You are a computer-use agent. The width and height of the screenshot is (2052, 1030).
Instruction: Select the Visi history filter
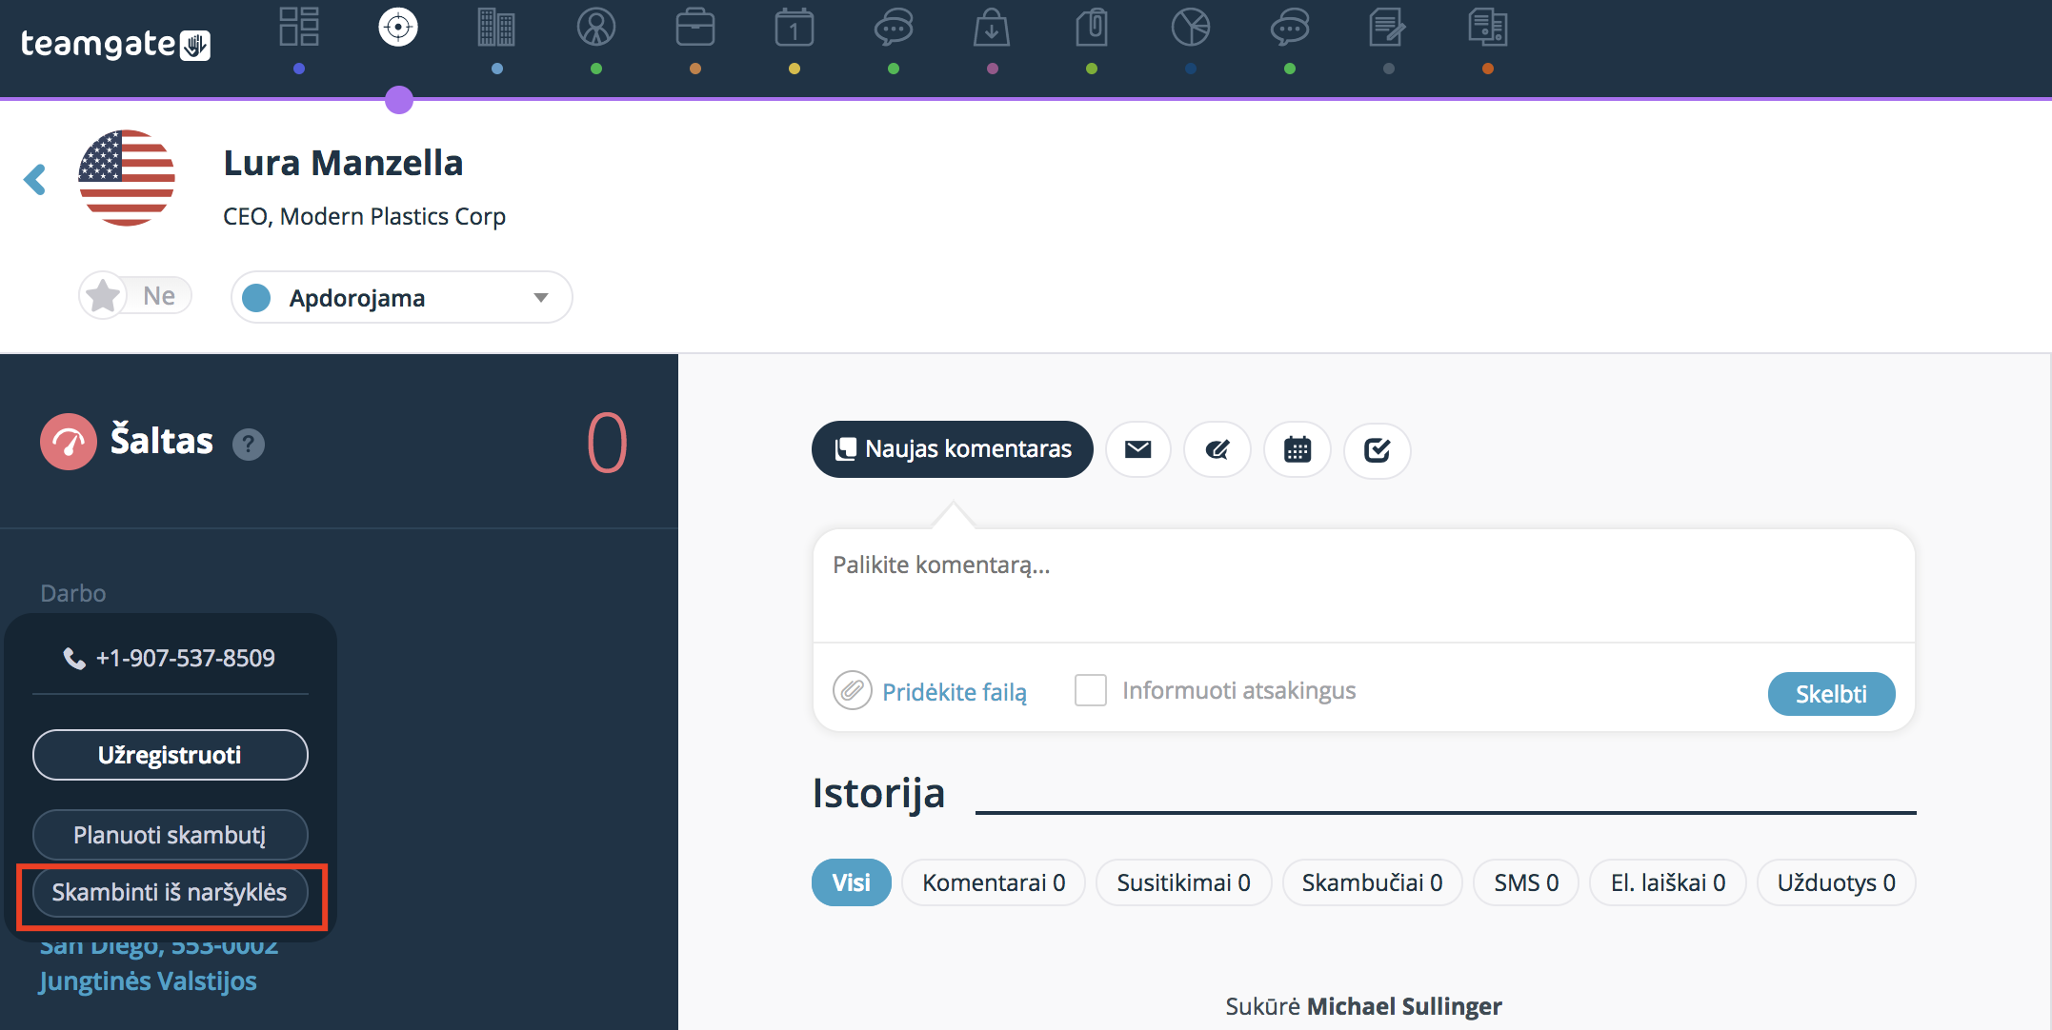[852, 882]
